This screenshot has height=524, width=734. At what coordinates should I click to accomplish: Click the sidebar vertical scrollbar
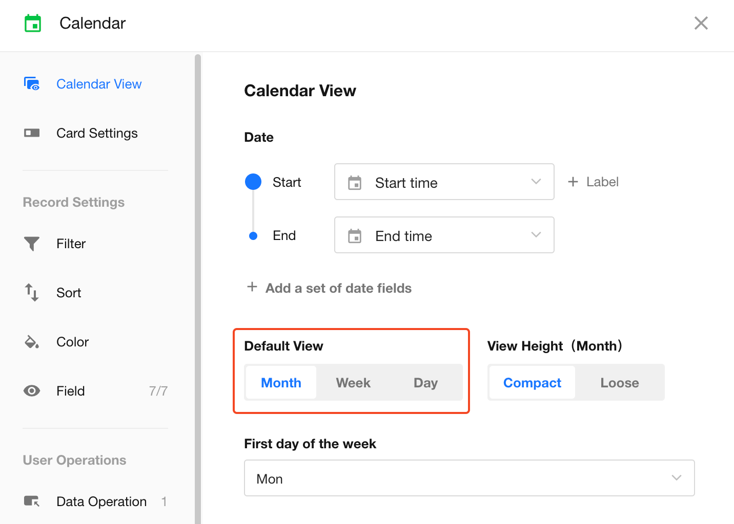[198, 287]
